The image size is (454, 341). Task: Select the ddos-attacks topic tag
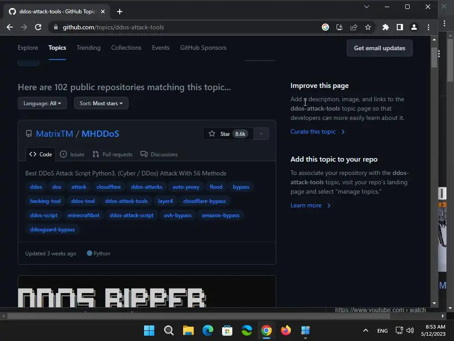pos(146,187)
